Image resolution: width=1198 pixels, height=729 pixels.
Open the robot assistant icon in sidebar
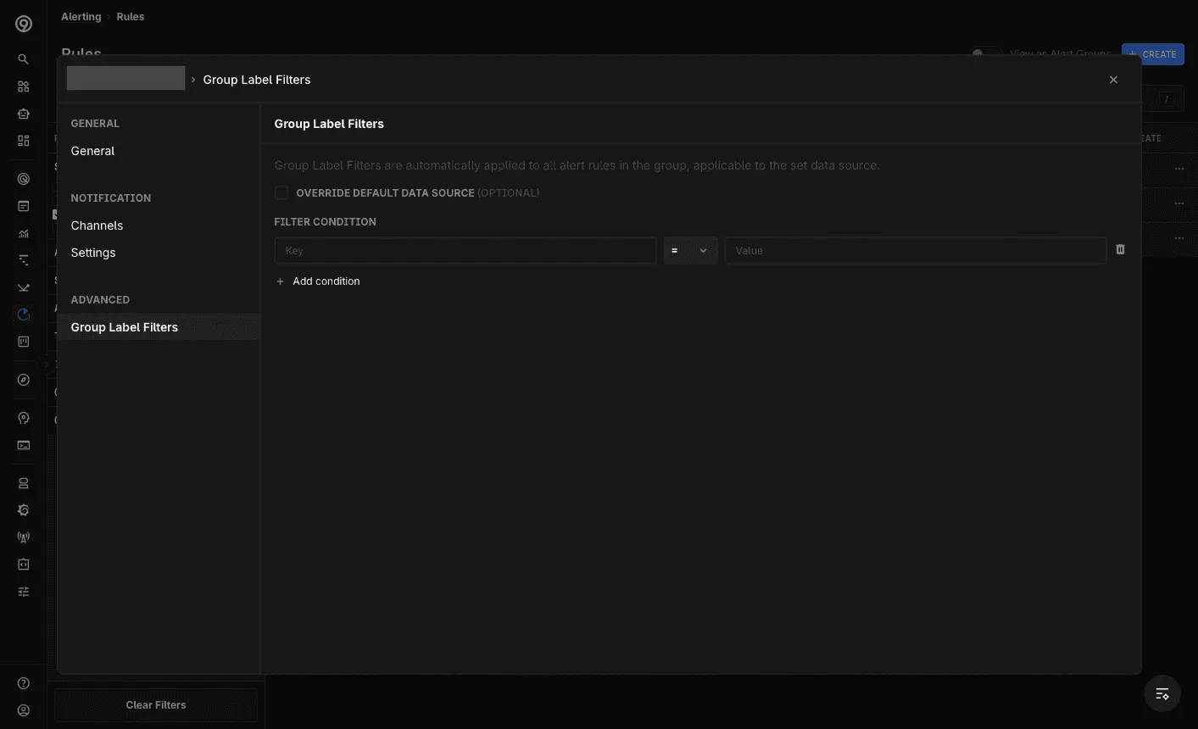click(24, 114)
